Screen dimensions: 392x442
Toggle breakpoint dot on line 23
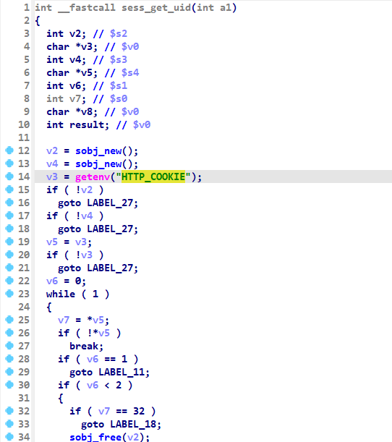point(9,294)
